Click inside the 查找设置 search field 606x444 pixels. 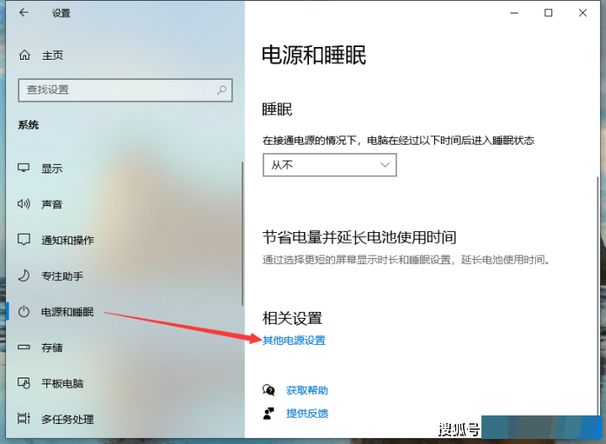tap(125, 90)
